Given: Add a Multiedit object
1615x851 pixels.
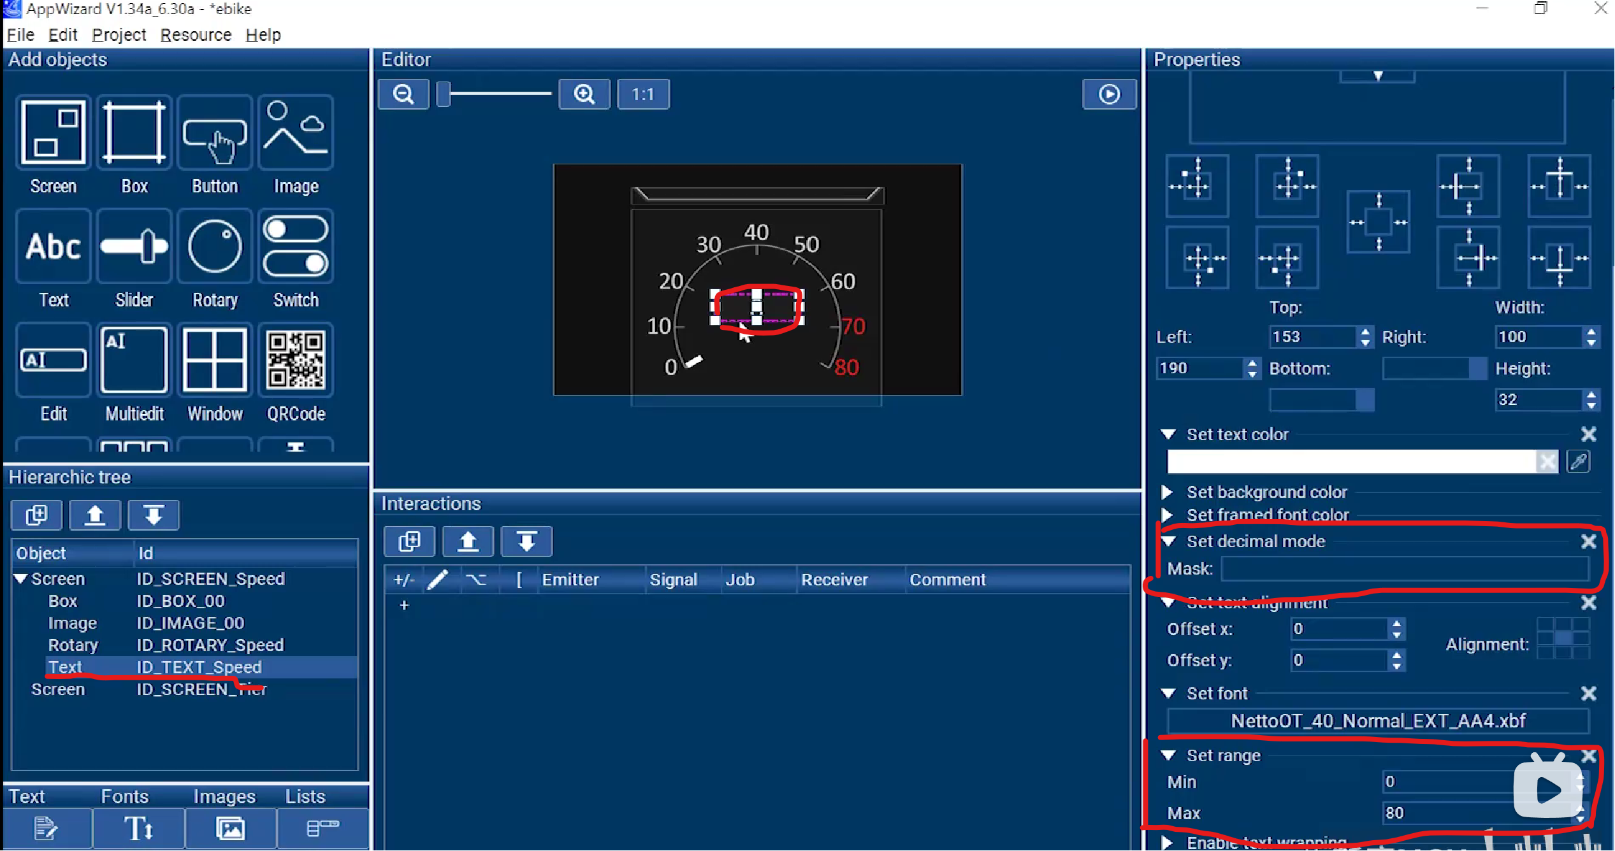Looking at the screenshot, I should pos(134,360).
